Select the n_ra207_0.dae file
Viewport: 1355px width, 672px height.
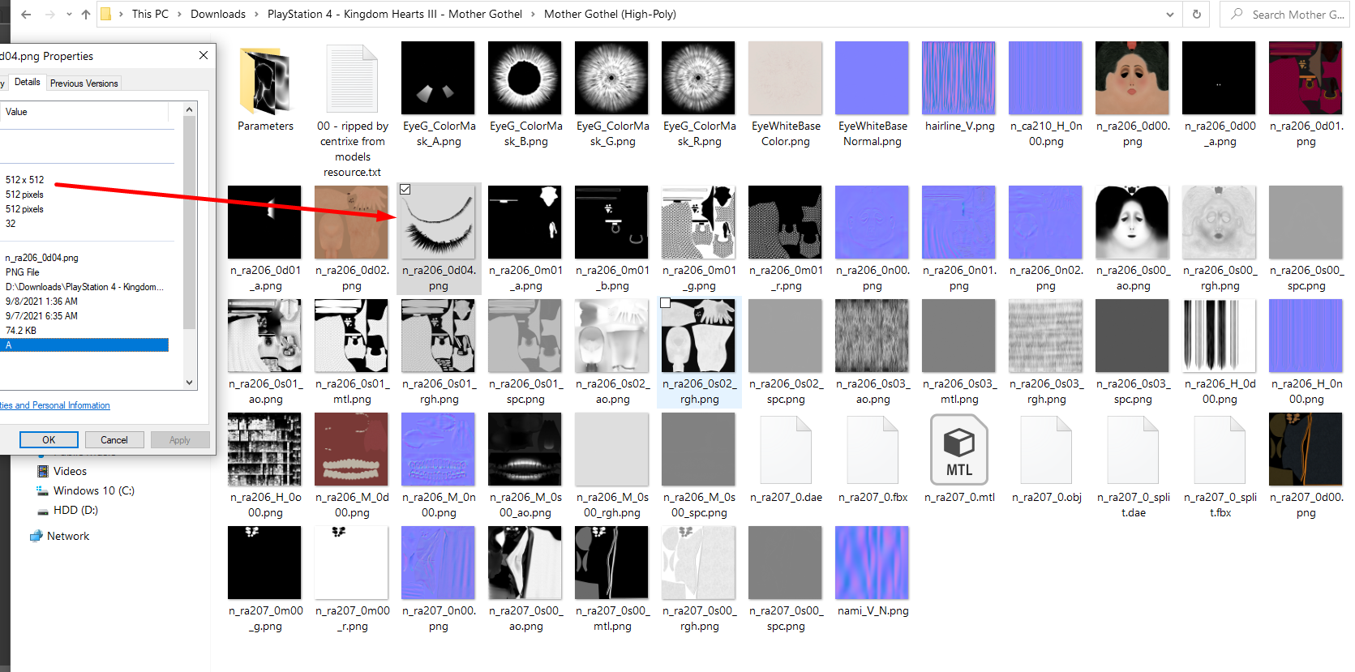[786, 459]
